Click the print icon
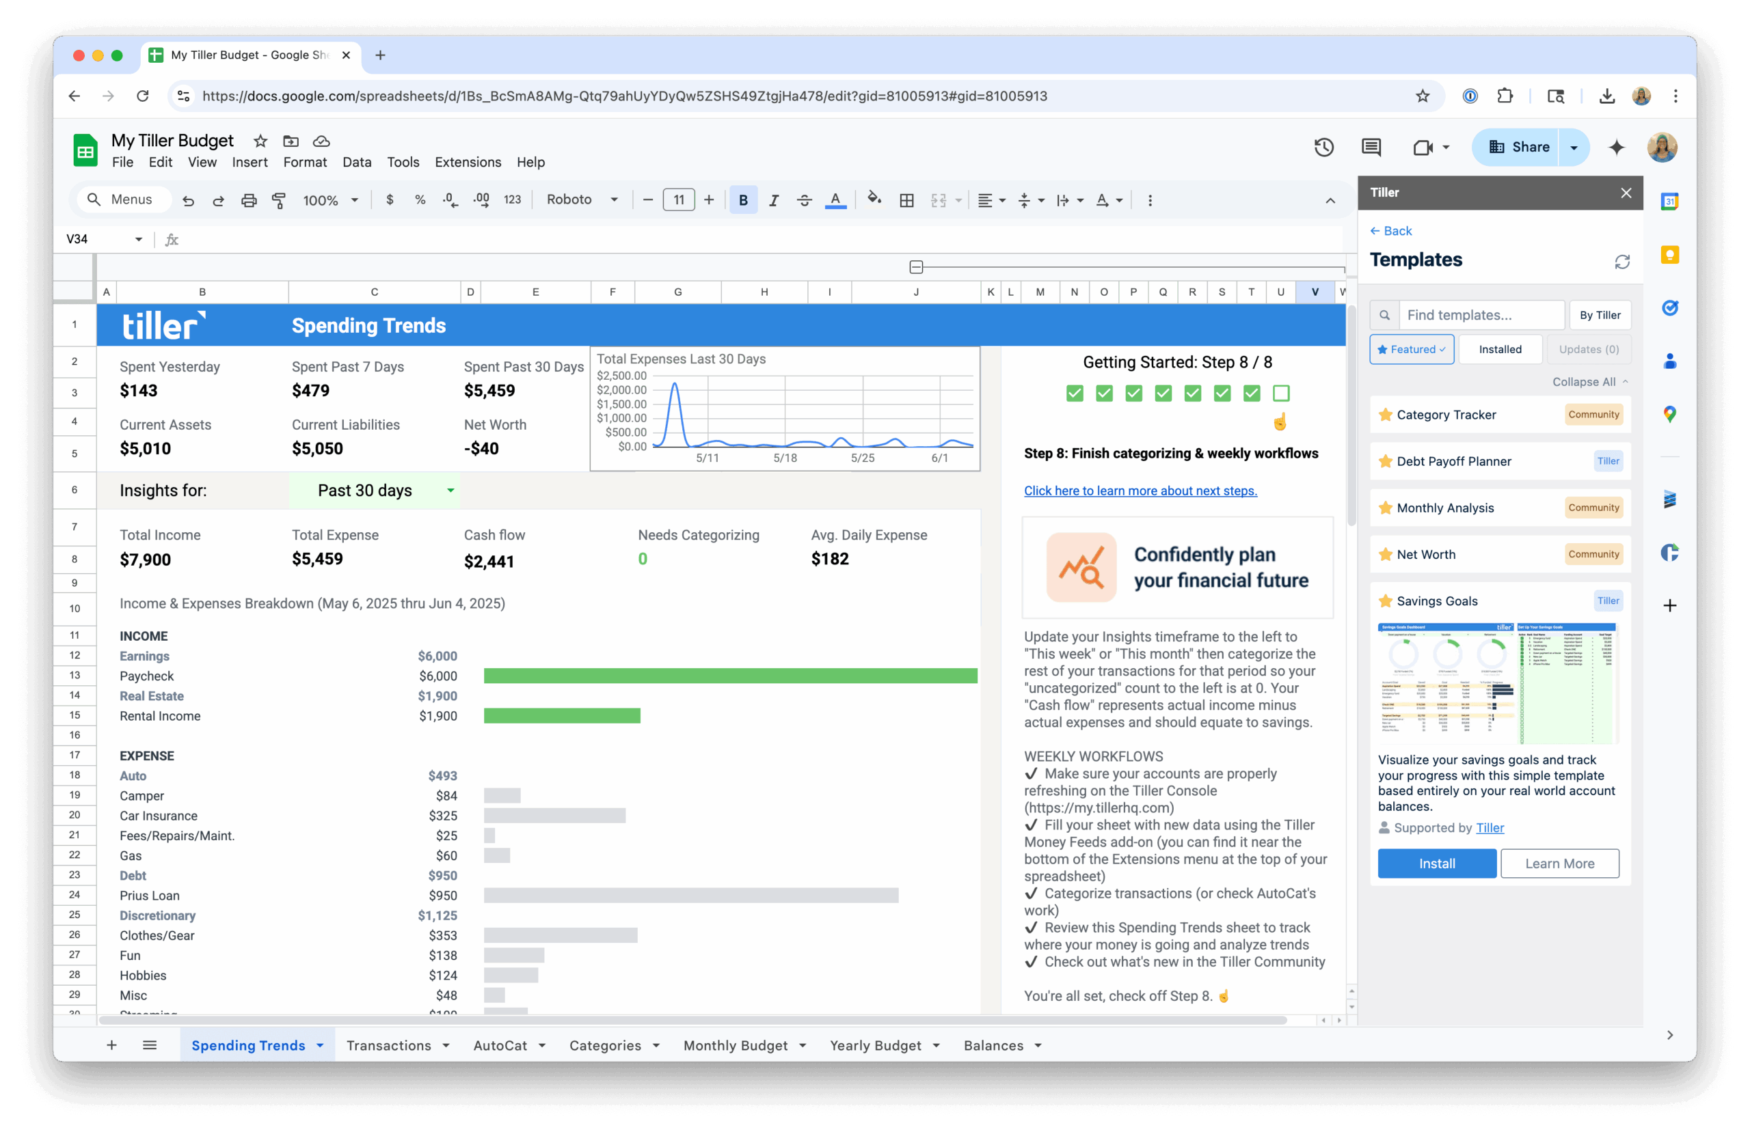This screenshot has height=1132, width=1750. pyautogui.click(x=249, y=200)
